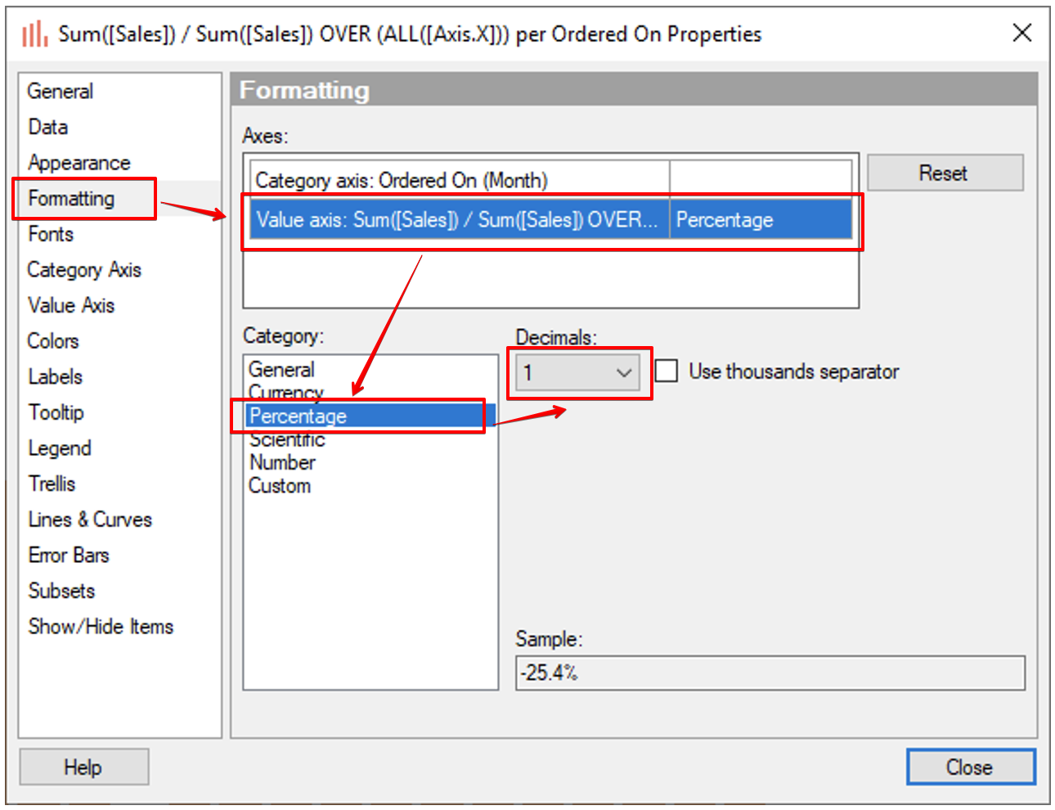
Task: Switch to Category Axis settings
Action: (x=84, y=270)
